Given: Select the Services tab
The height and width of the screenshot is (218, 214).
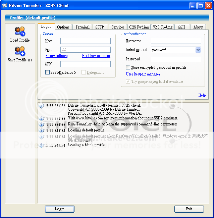Looking at the screenshot, I should 118,27.
